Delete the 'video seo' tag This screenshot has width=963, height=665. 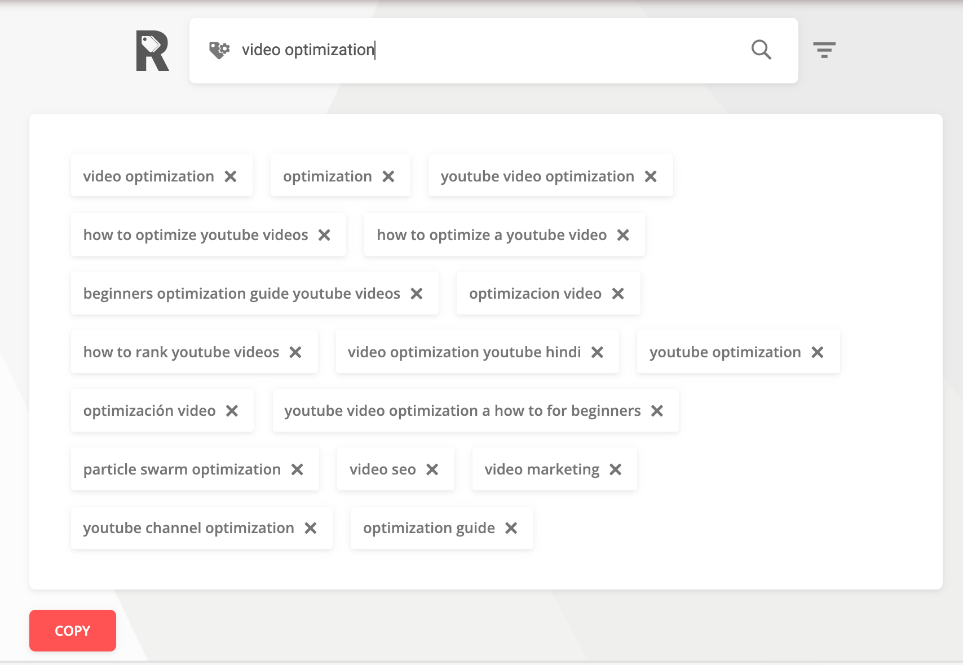pyautogui.click(x=434, y=469)
